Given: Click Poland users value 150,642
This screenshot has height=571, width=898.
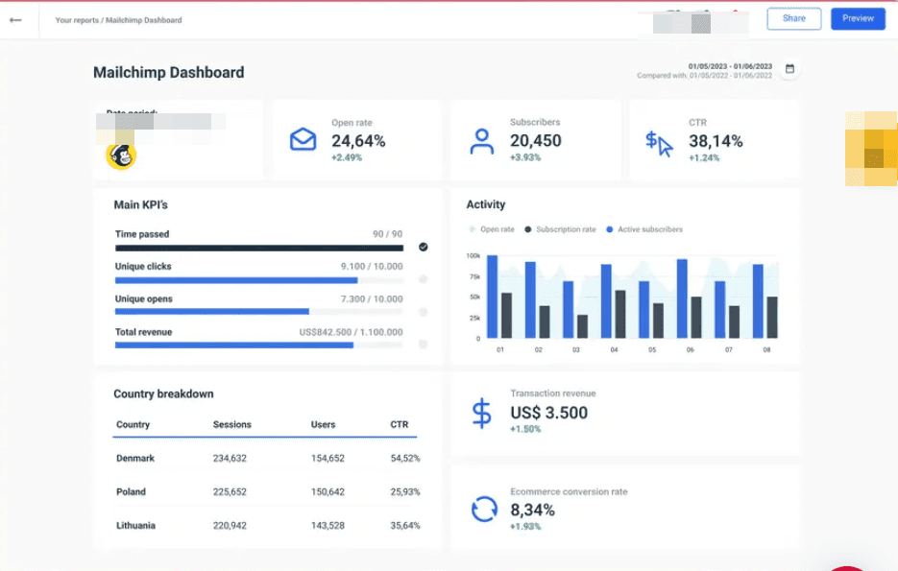Looking at the screenshot, I should (328, 491).
